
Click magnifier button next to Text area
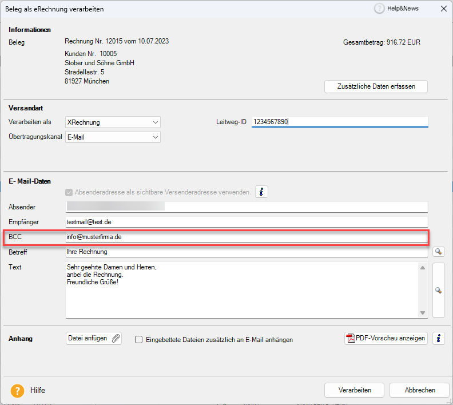pos(439,290)
